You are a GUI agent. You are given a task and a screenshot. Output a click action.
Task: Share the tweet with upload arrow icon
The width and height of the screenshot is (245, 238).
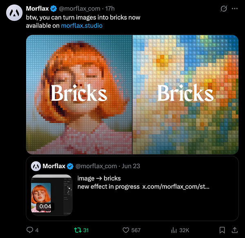tap(235, 230)
